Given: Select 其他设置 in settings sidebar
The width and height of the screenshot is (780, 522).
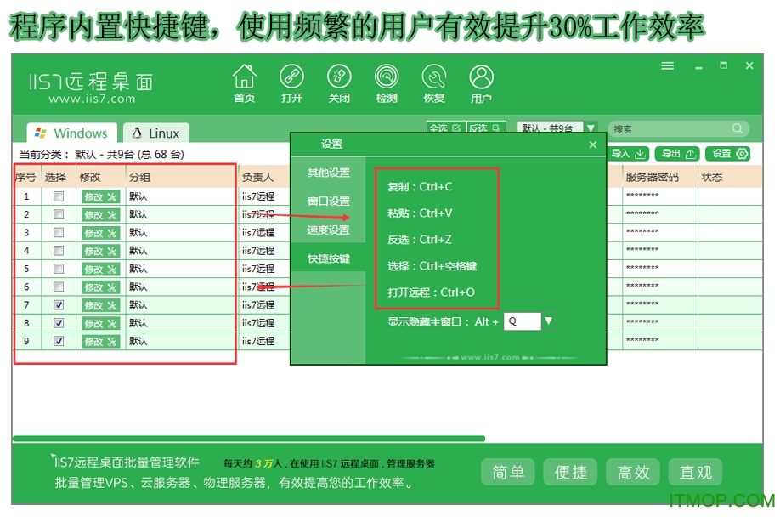Looking at the screenshot, I should (x=328, y=173).
